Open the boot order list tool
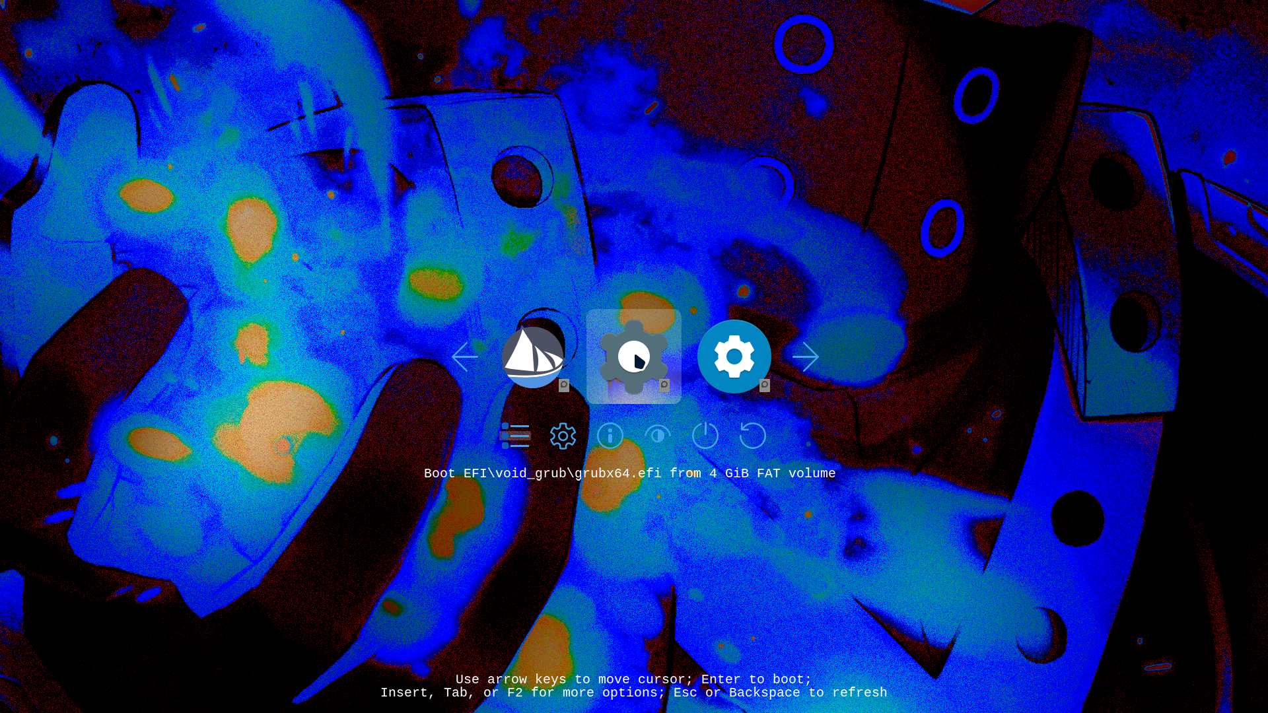The height and width of the screenshot is (713, 1268). coord(515,436)
